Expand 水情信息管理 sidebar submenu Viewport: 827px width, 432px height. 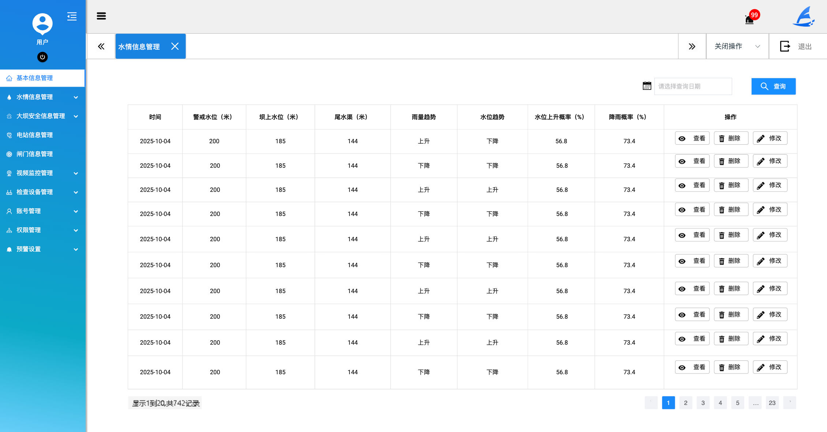(42, 97)
